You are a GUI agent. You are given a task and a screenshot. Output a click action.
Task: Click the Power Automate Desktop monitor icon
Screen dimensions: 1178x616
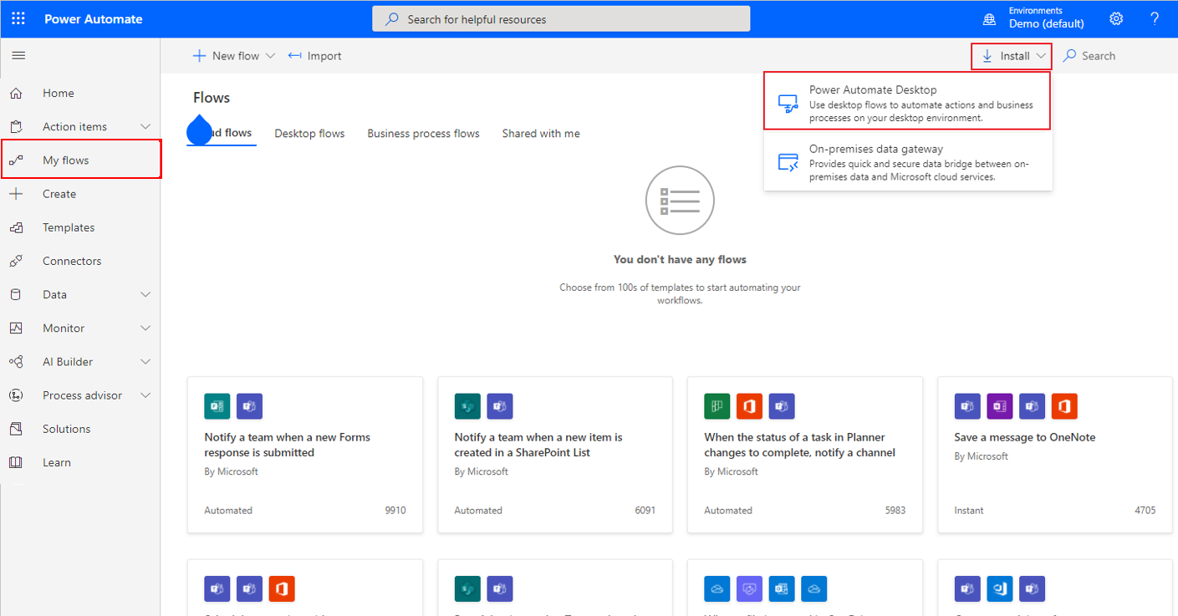tap(788, 104)
